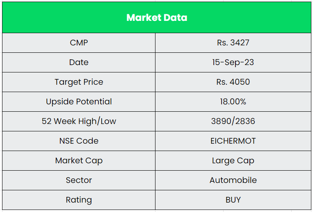Click the 3890/2836 value cell

pyautogui.click(x=233, y=121)
